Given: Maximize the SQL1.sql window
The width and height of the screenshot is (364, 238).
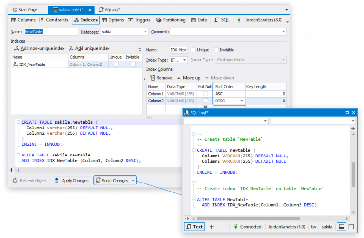Looking at the screenshot, I should click(347, 113).
